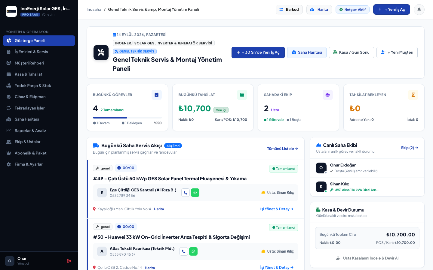Screen dimensions: 433x270
Task: Call Atlas Tekstil Fabrikası phone icon
Action: (x=183, y=251)
